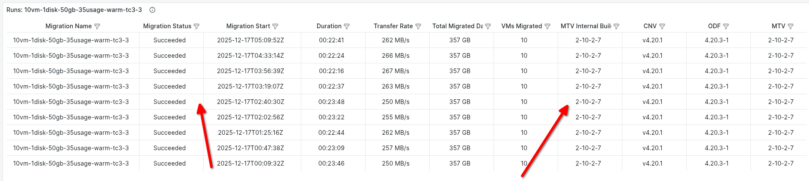
Task: Sort table by Transfer Rate header
Action: coord(393,26)
